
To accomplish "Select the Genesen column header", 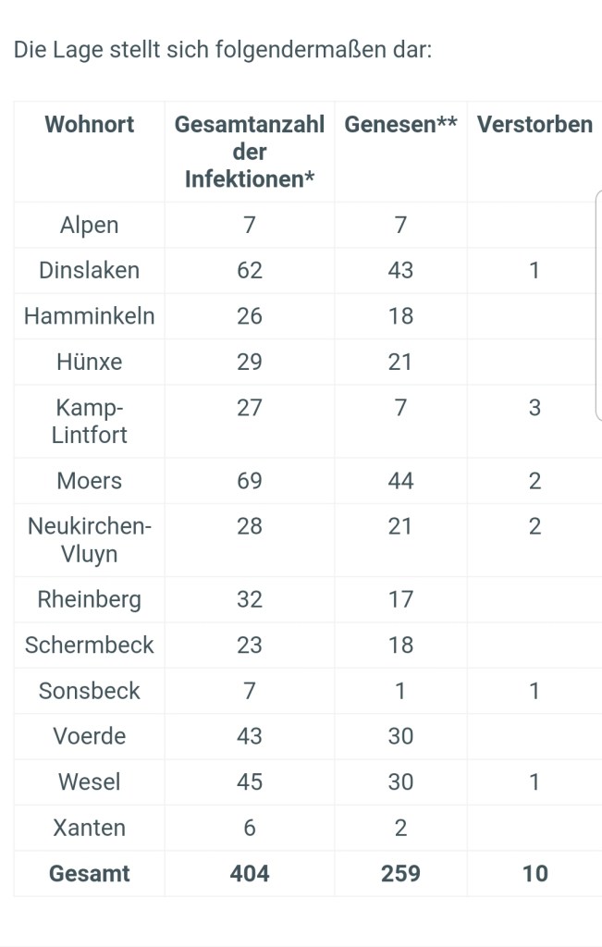I will click(400, 125).
